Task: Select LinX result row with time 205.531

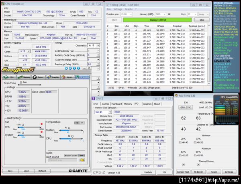Action: point(156,55)
